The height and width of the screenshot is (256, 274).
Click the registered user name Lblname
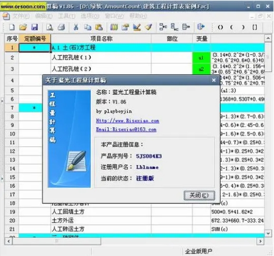point(148,167)
